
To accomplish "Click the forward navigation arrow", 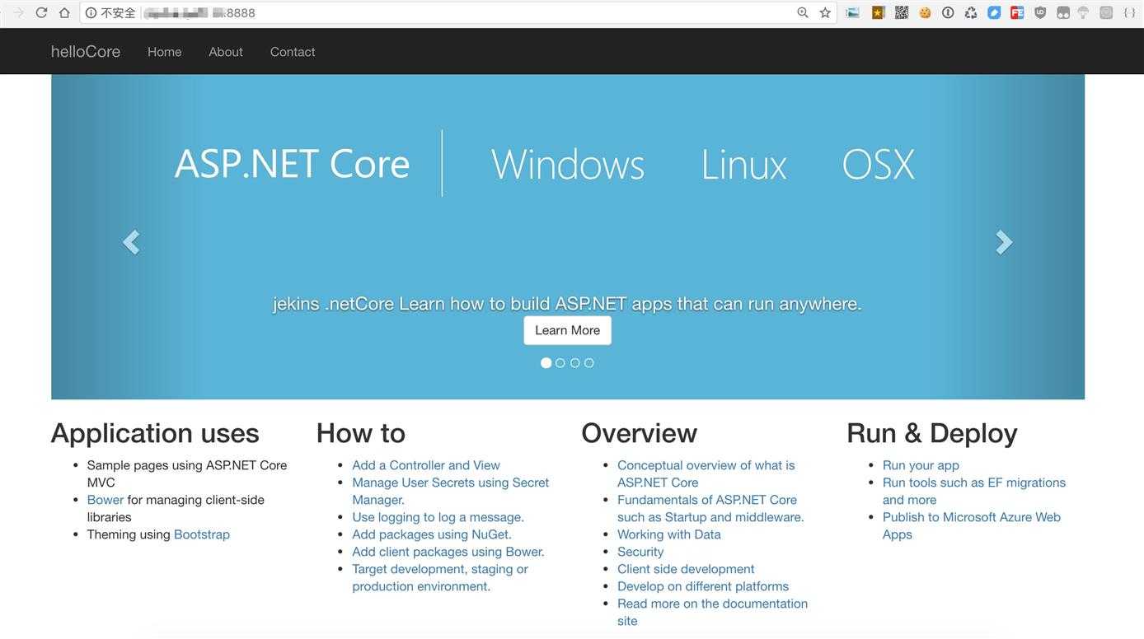I will pyautogui.click(x=18, y=12).
